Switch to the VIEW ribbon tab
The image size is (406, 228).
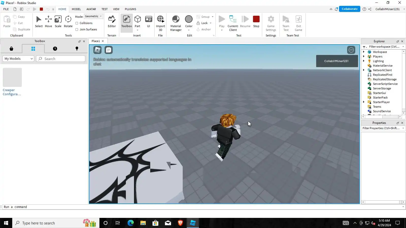(116, 9)
